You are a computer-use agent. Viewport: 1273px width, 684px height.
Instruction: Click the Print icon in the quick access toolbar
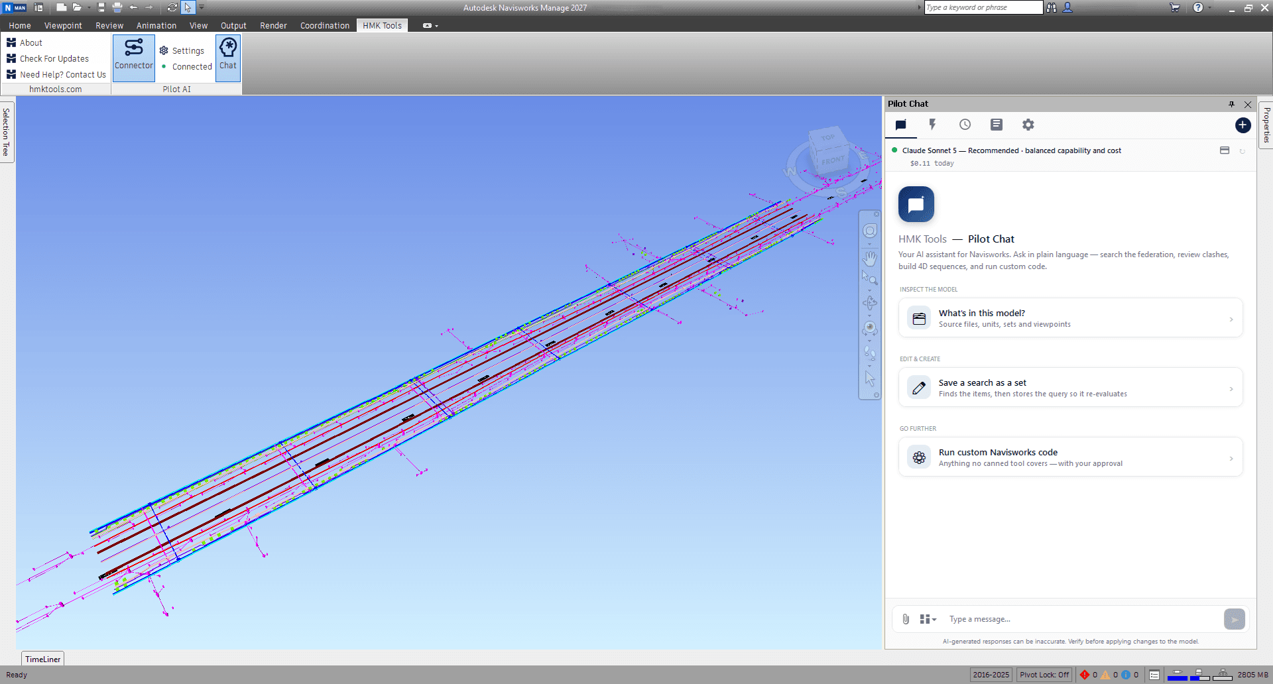coord(117,7)
